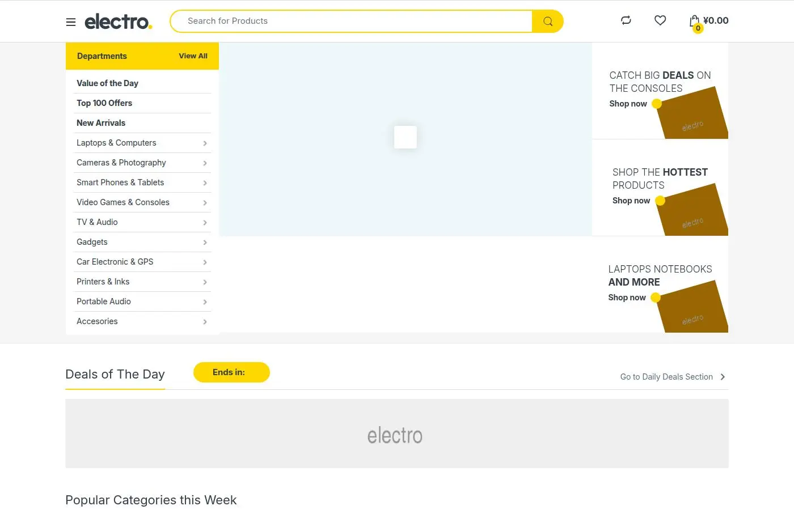The height and width of the screenshot is (510, 794).
Task: Click View All departments link
Action: [193, 56]
